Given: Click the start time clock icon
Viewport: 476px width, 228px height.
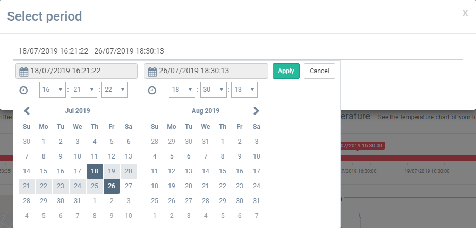Looking at the screenshot, I should [23, 90].
